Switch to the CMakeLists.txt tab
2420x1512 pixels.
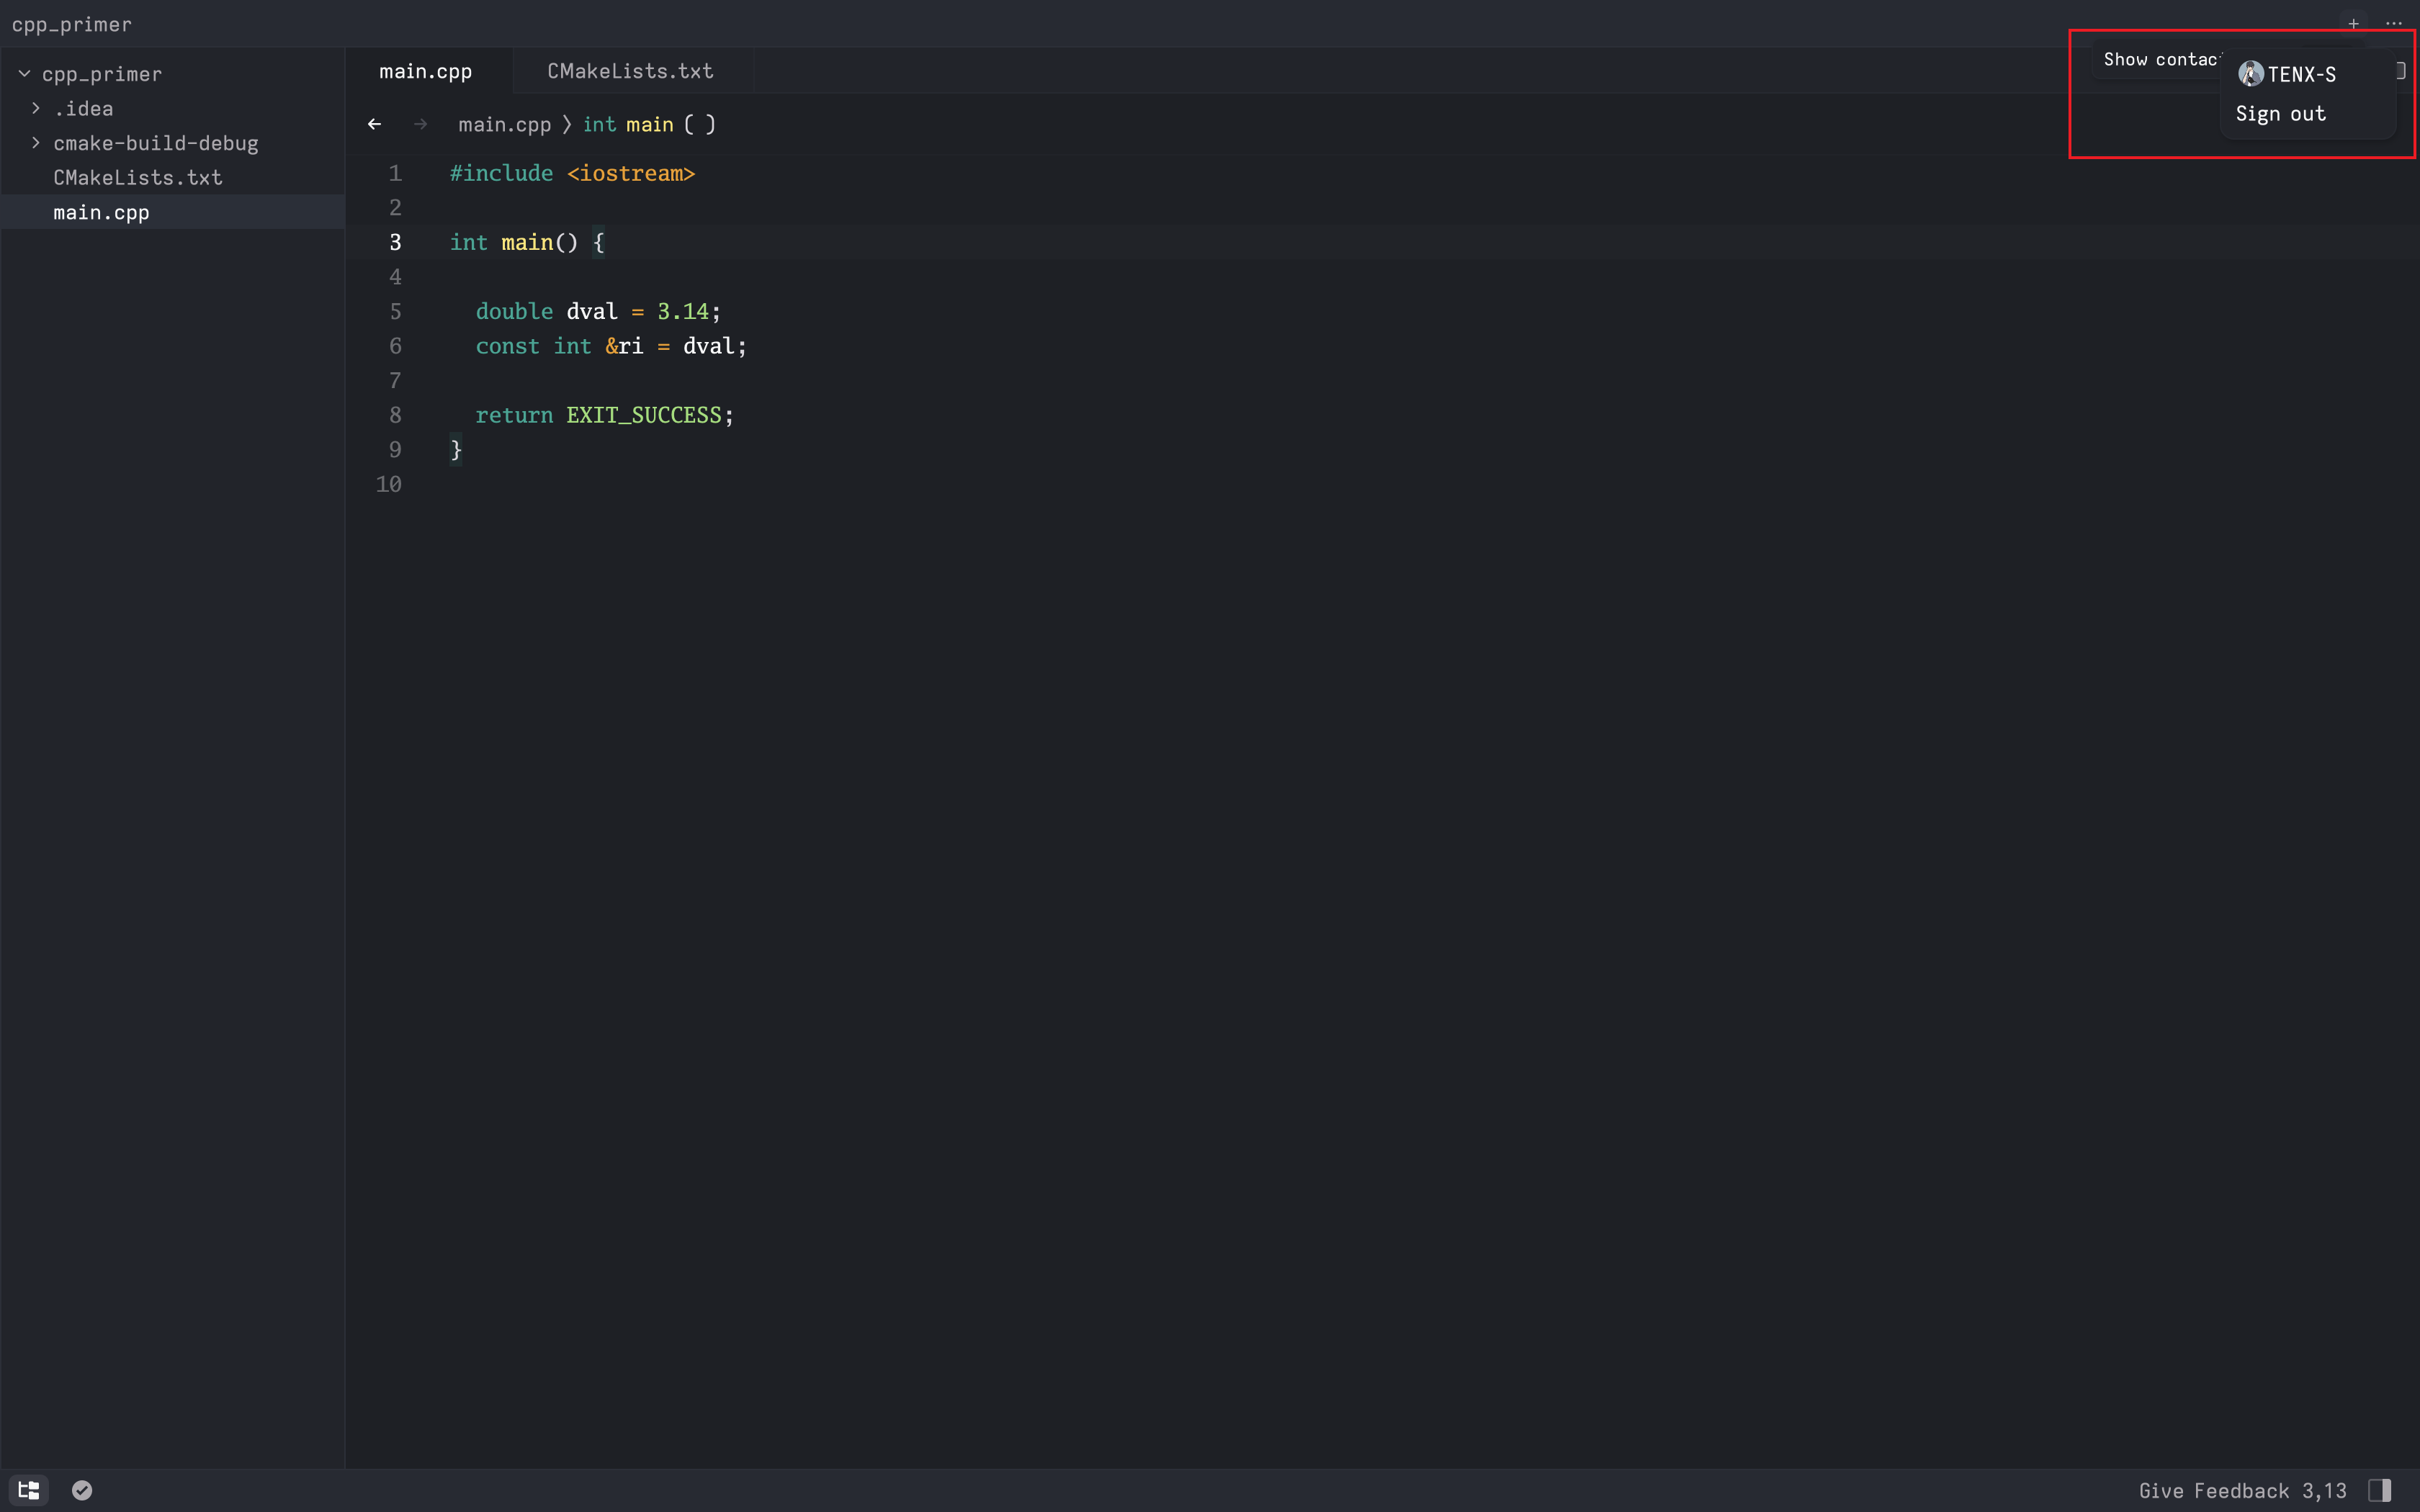pos(629,70)
